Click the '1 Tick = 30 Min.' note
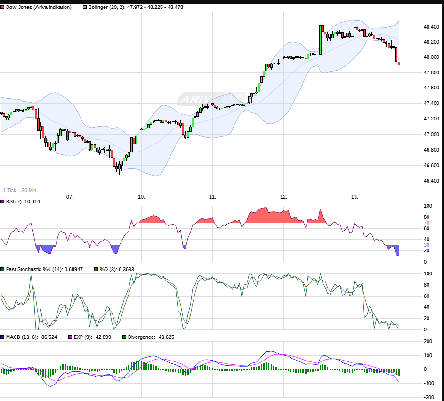444x401 pixels. click(x=20, y=190)
